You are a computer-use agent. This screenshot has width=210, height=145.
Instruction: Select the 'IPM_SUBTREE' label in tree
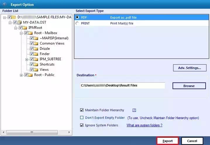tap(50, 59)
